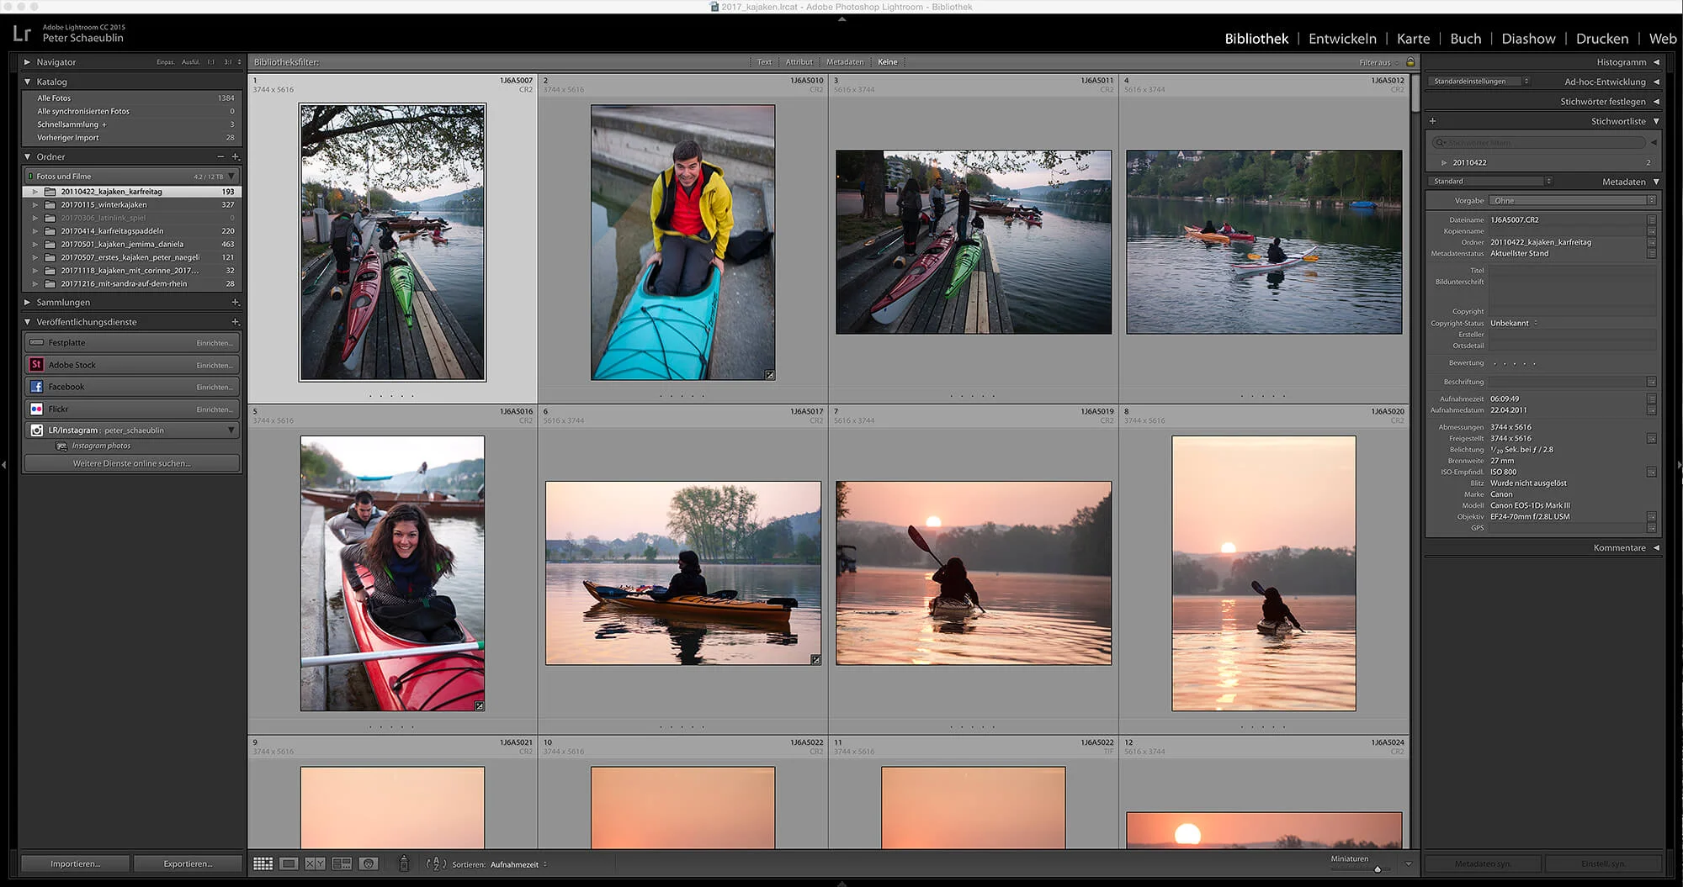
Task: Click the badge icon on thumbnail 6
Action: tap(815, 660)
